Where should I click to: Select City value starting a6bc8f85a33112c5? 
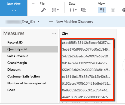coord(86,43)
